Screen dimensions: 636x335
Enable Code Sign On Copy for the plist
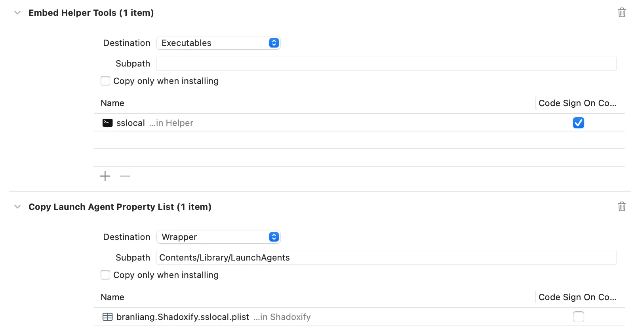coord(579,317)
